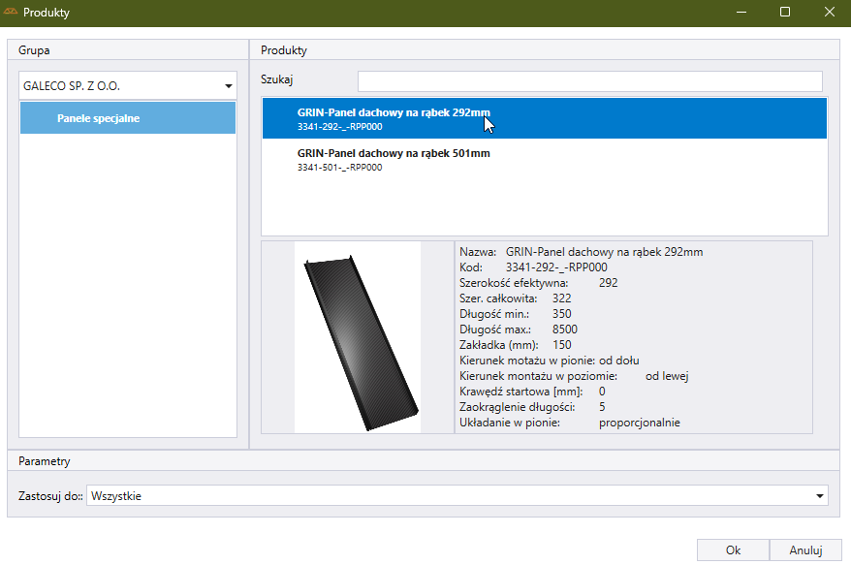Screen dimensions: 851x565
Task: Maximize the Produkty dialog window
Action: click(785, 13)
